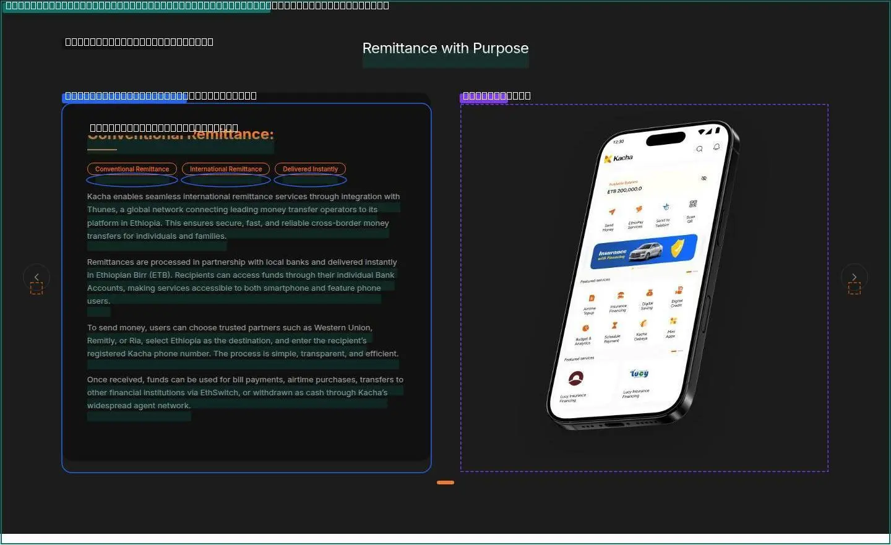Viewport: 891px width, 545px height.
Task: Click paragraph starting 'Remittances are processed in partnership'
Action: click(x=243, y=281)
